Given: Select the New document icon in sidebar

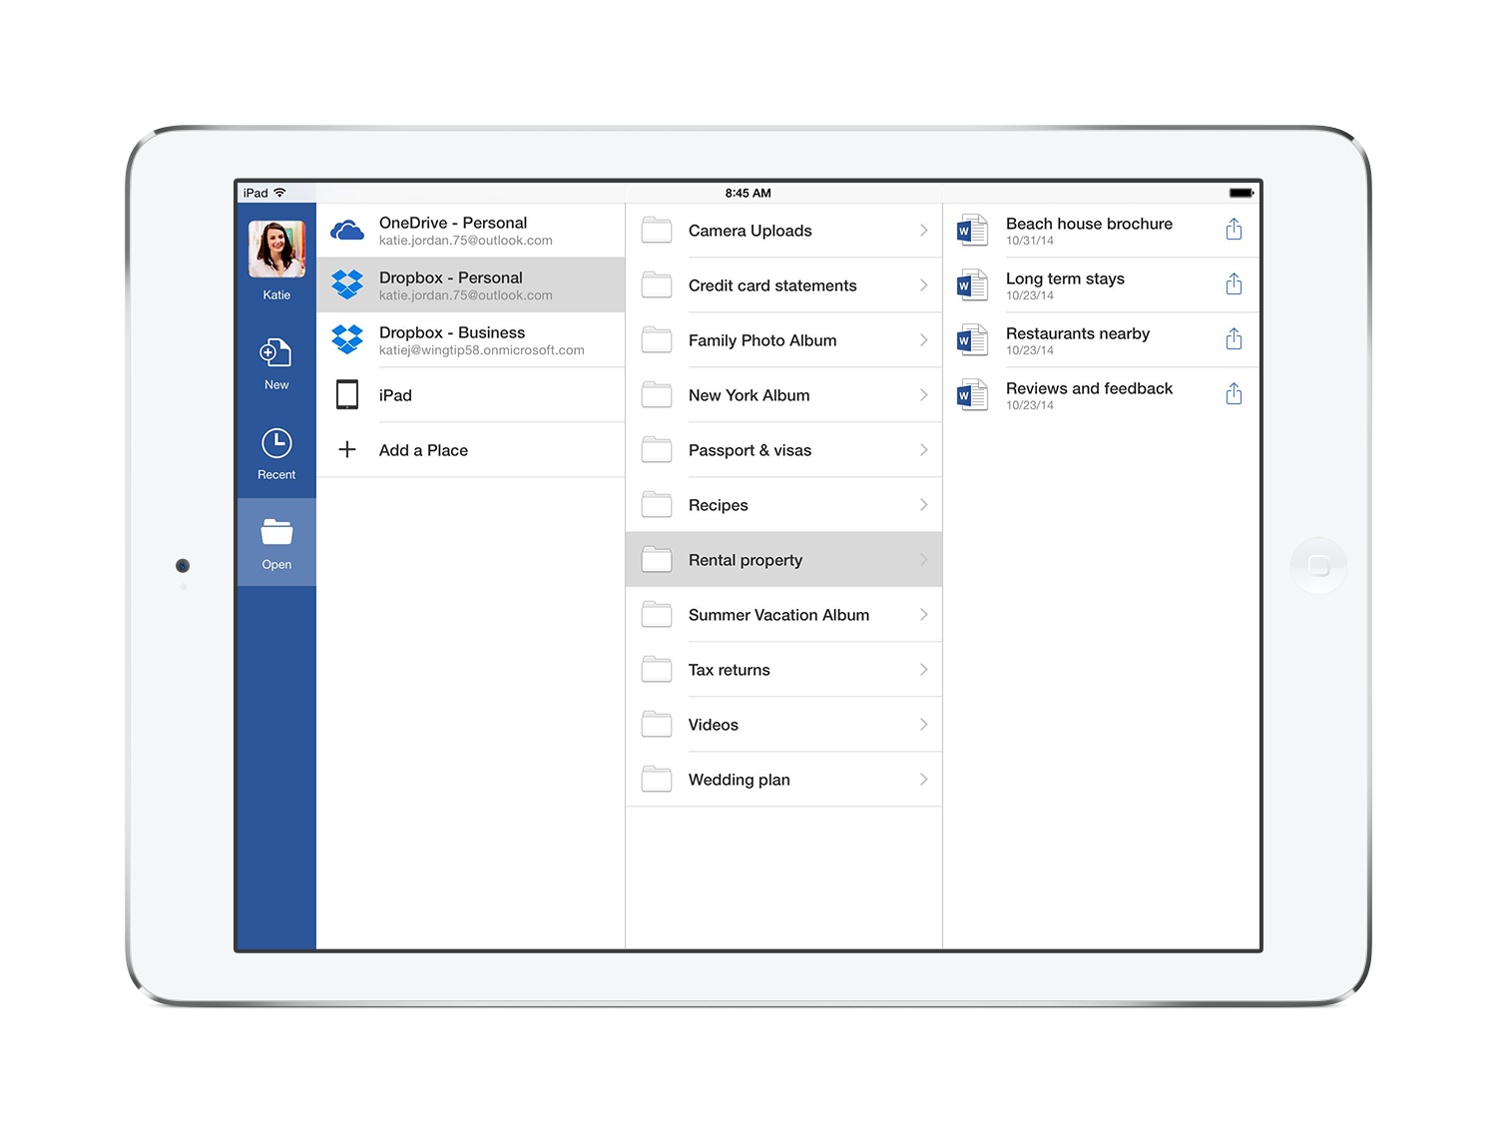Looking at the screenshot, I should click(x=275, y=354).
